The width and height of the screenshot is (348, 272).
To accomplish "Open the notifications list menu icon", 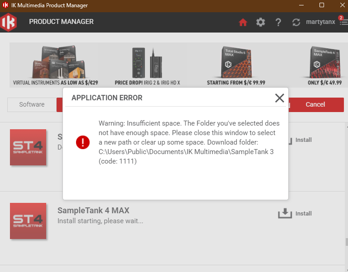I will (343, 22).
